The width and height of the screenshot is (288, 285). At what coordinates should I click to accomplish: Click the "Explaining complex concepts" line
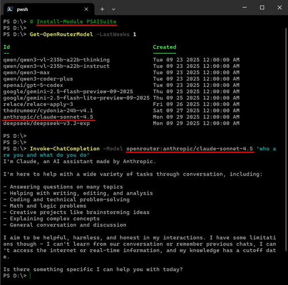tap(51, 218)
